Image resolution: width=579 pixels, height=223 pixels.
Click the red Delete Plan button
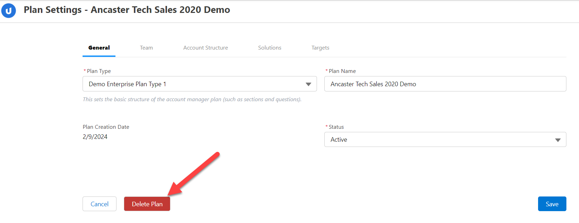[x=147, y=204]
